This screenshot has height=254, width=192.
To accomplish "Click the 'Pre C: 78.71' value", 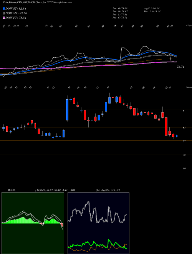I will click(120, 18).
